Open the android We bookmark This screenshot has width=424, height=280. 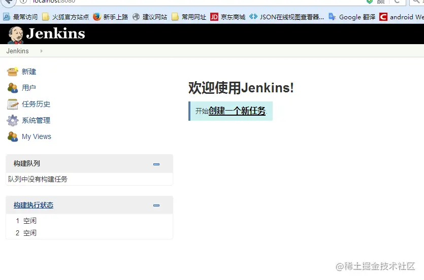pyautogui.click(x=402, y=17)
